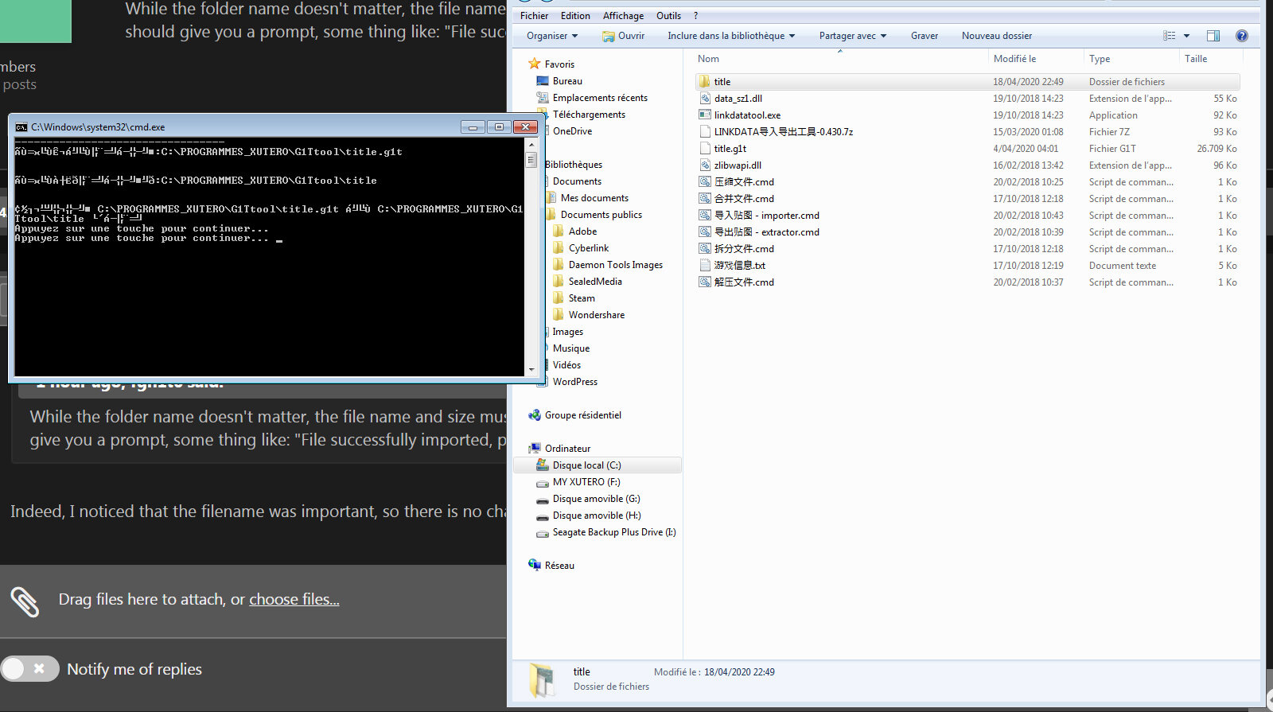Select linkdatatool.exe application icon
1273x712 pixels.
704,115
